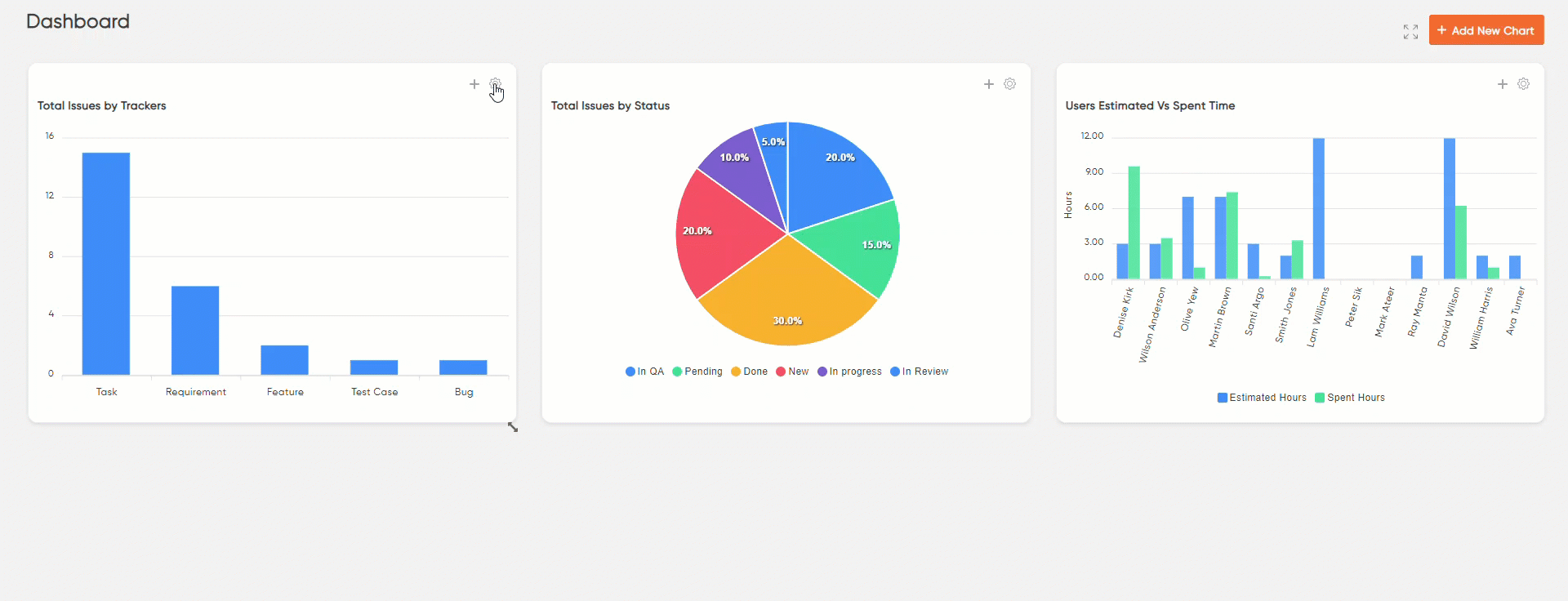Screen dimensions: 1568x601
Task: Click plus icon on Users Estimated Vs Spent Time
Action: click(x=1502, y=84)
